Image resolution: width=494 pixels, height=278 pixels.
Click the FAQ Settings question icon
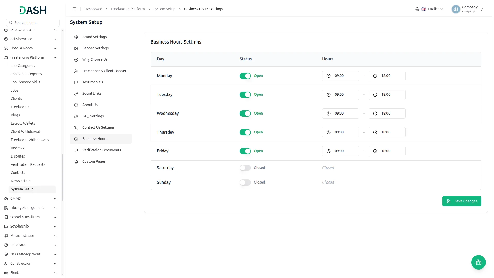[x=76, y=116]
